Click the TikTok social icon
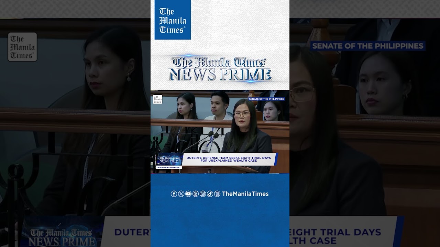This screenshot has height=247, width=440. point(210,194)
